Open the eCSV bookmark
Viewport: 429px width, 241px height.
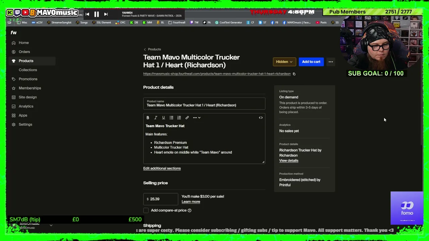37,22
